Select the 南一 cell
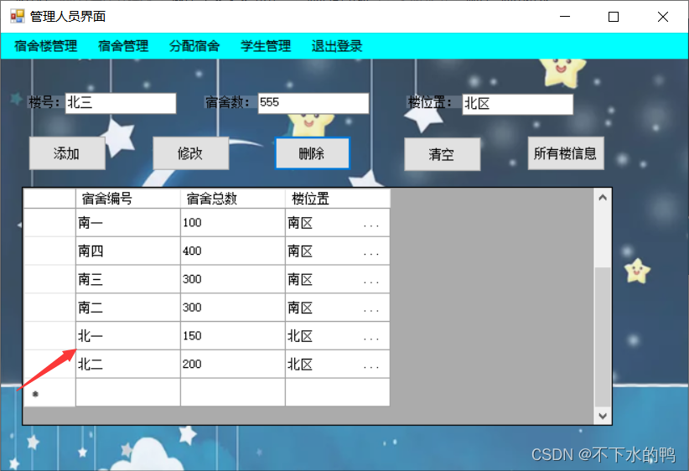Viewport: 689px width, 471px height. pyautogui.click(x=128, y=223)
